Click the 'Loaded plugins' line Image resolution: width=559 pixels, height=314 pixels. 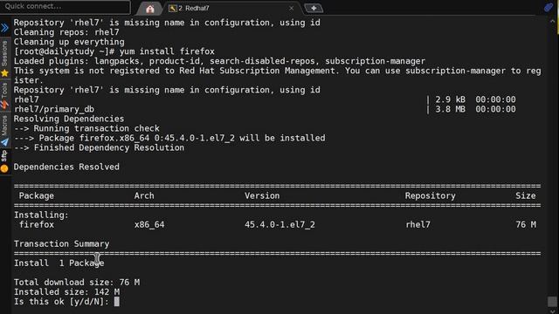tap(219, 61)
